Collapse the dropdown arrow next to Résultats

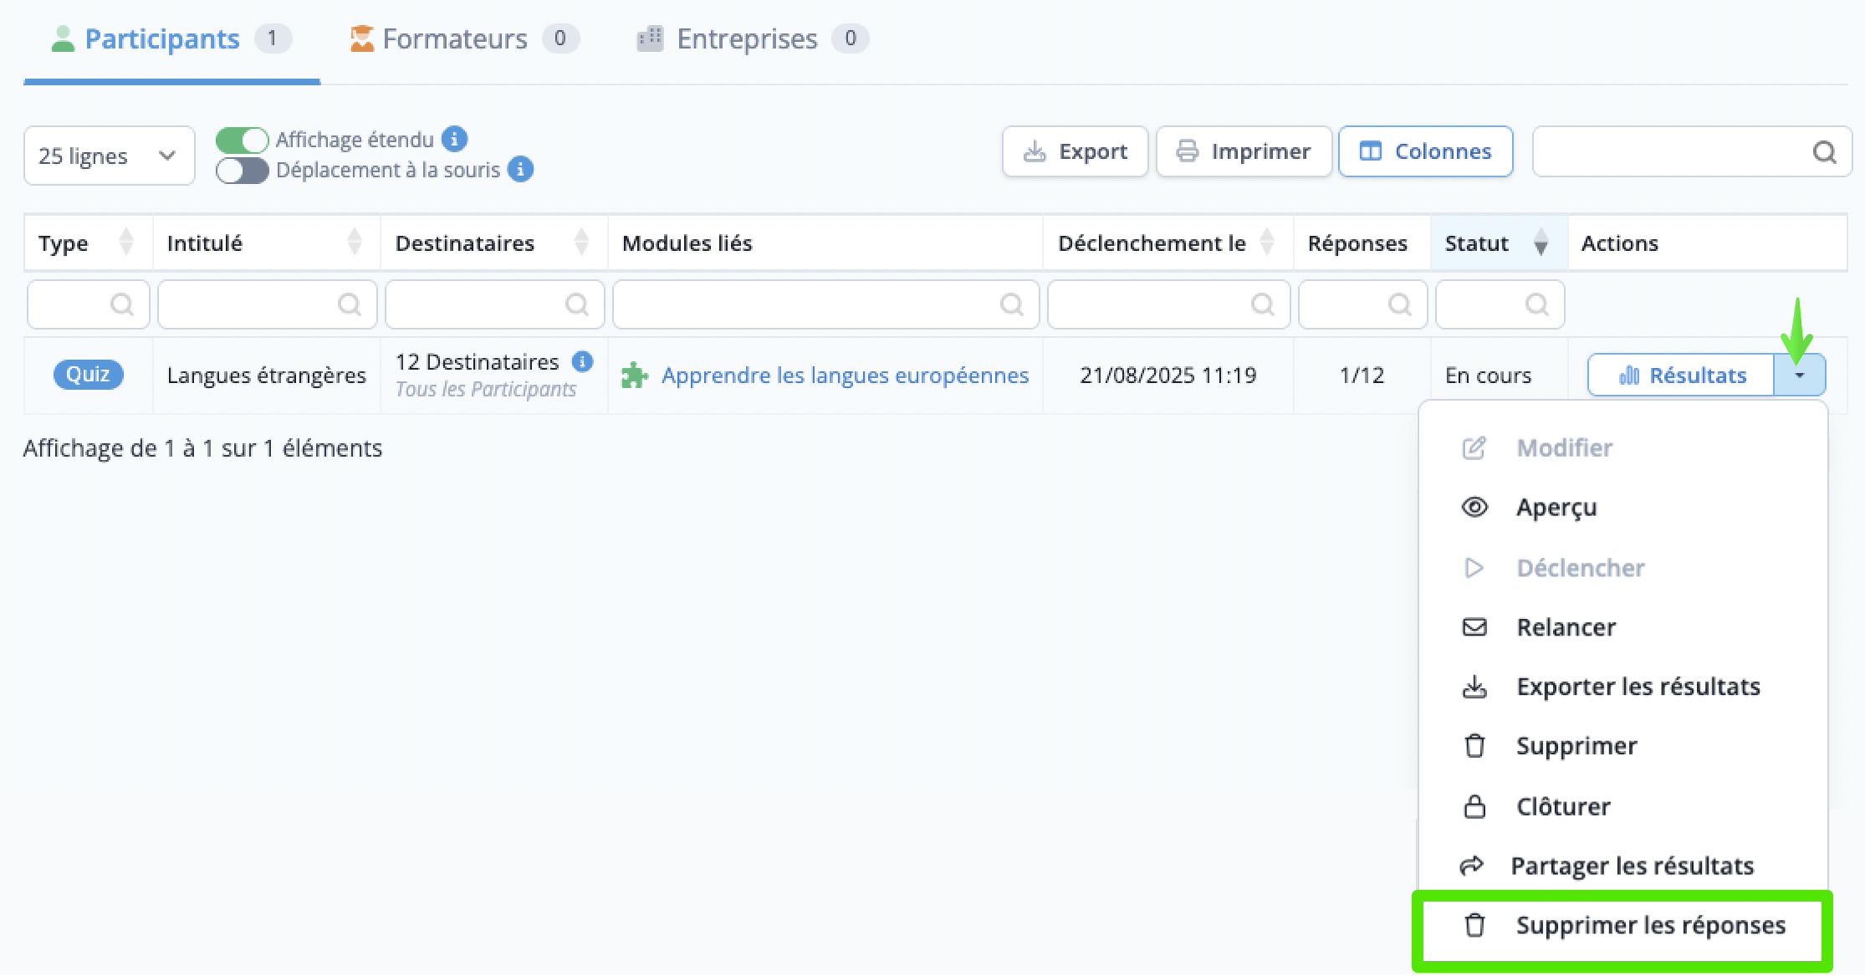point(1799,376)
